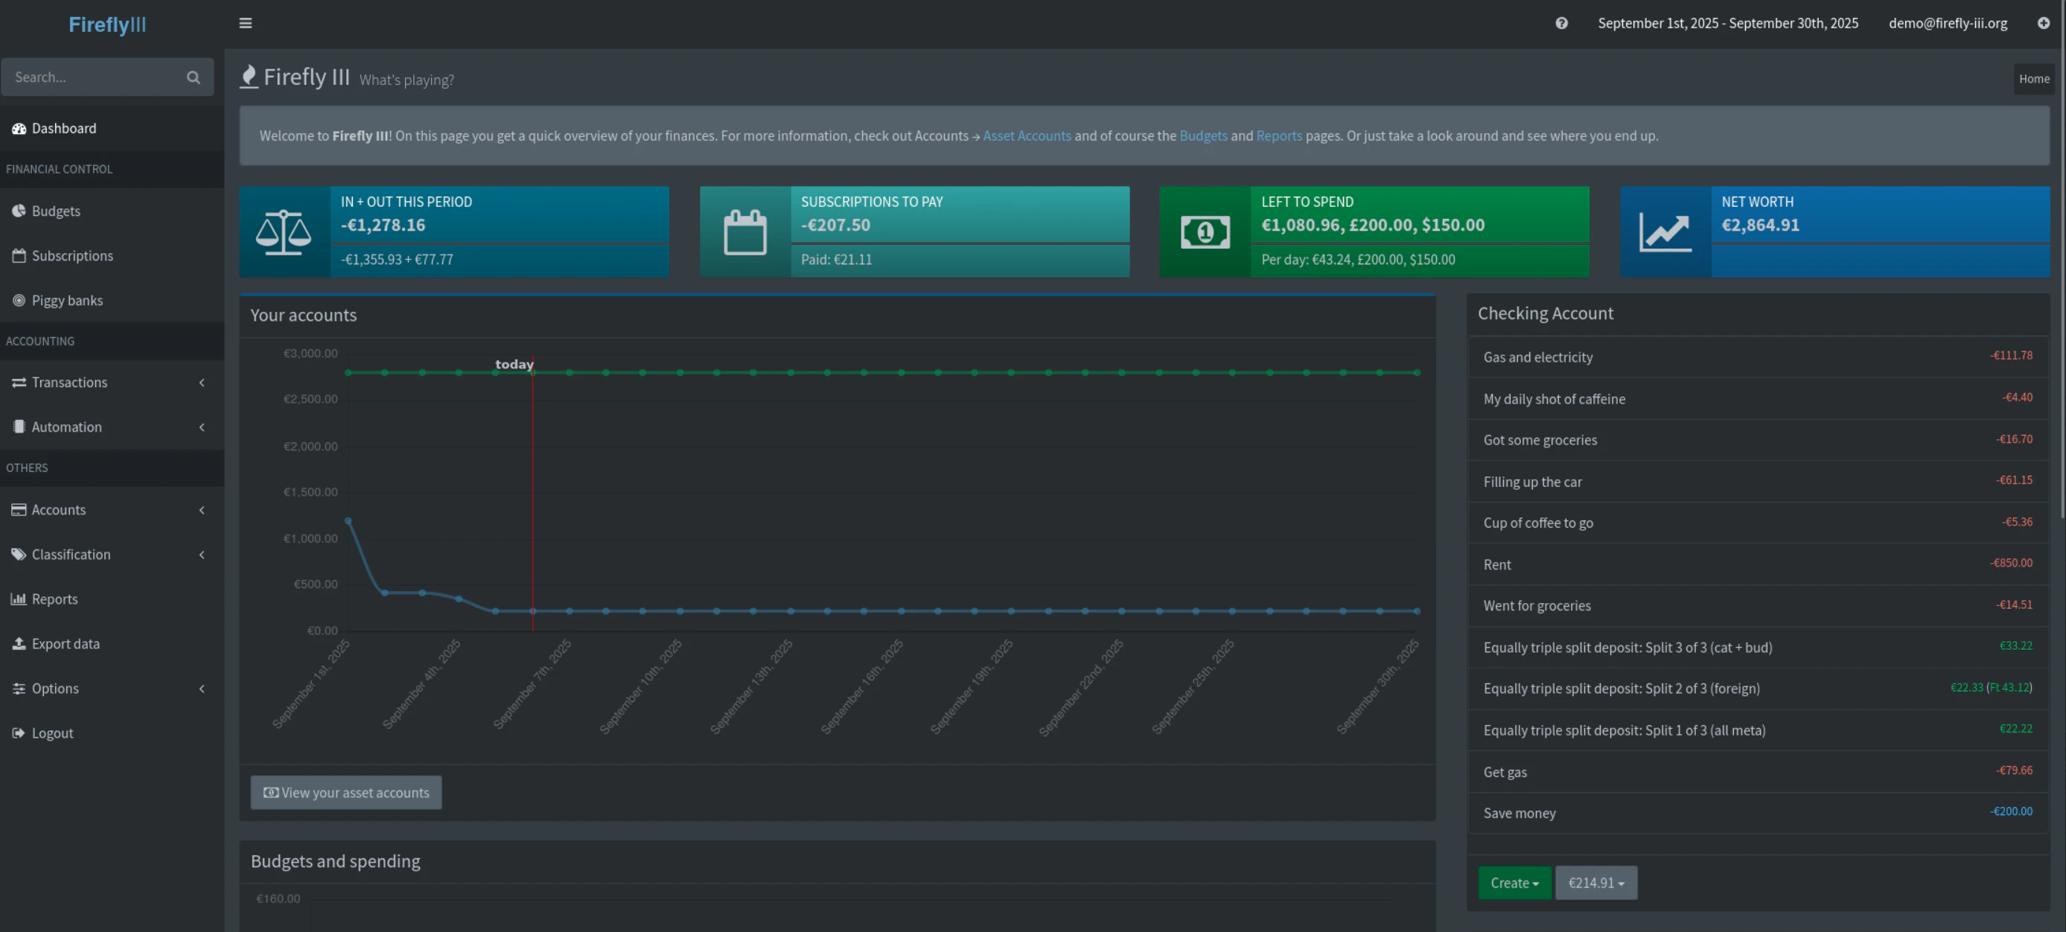Open the Checking Account heading link
Screen dimensions: 2066x932
click(1545, 313)
